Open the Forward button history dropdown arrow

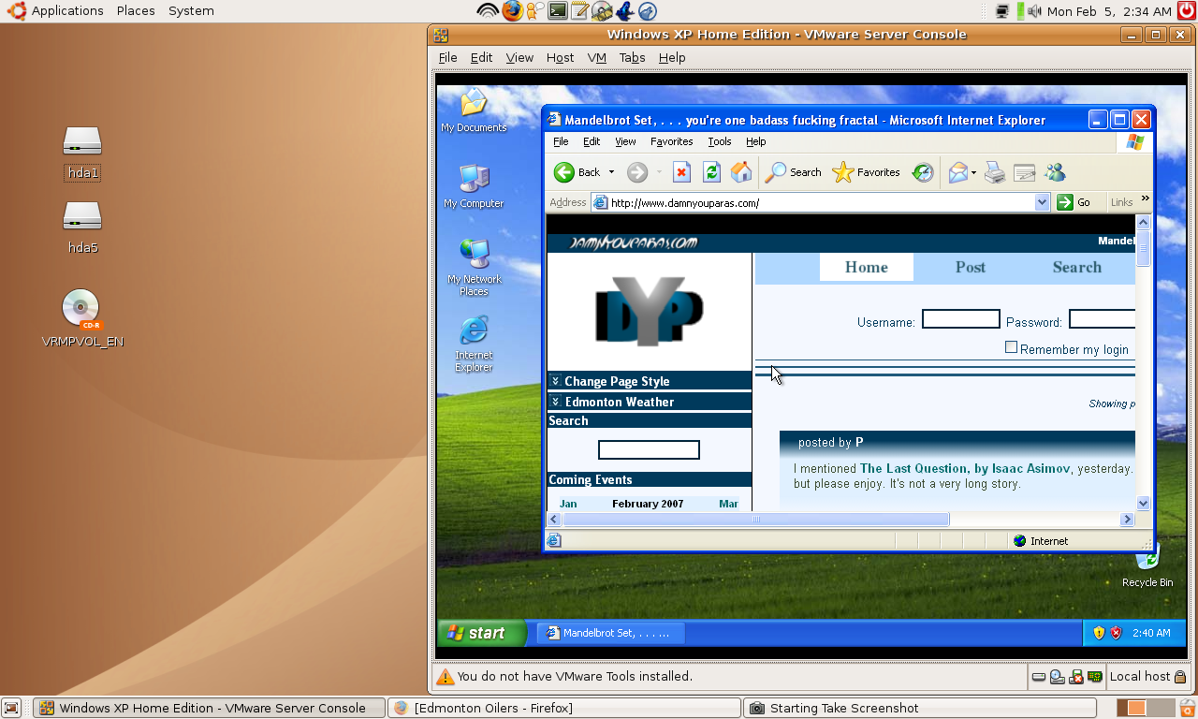point(659,172)
